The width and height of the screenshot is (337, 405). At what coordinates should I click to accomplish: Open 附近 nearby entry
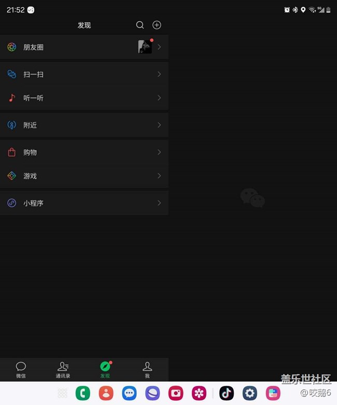[x=84, y=125]
